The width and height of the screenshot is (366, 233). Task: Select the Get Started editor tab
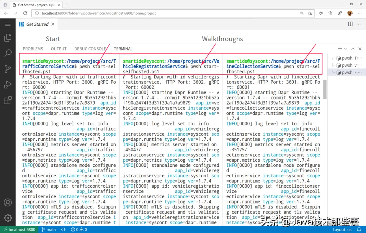point(37,24)
